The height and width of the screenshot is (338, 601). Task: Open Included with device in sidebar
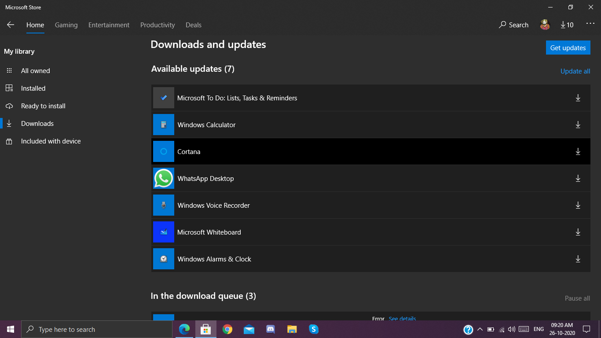point(51,141)
